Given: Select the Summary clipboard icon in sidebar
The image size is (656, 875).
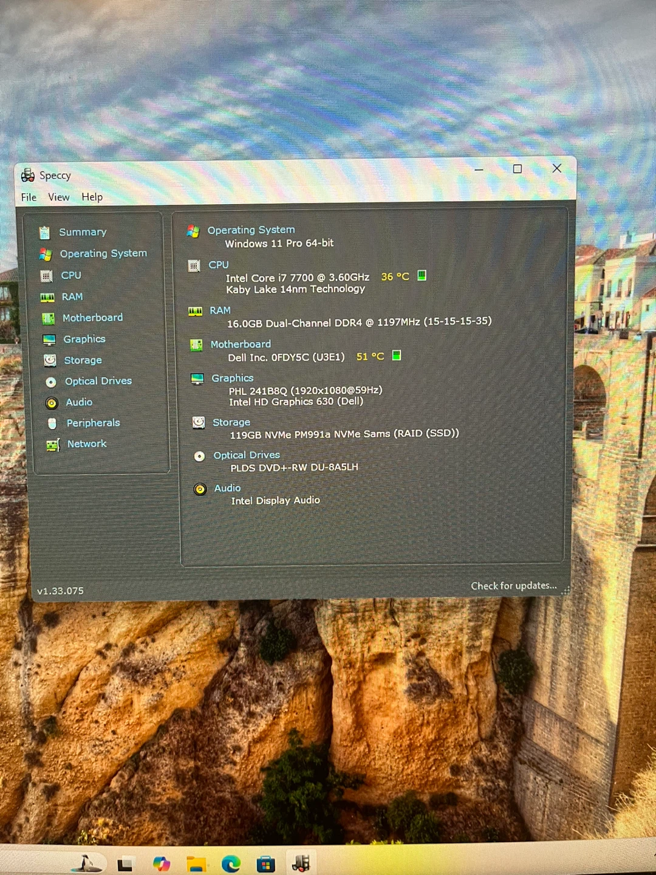Looking at the screenshot, I should tap(44, 233).
